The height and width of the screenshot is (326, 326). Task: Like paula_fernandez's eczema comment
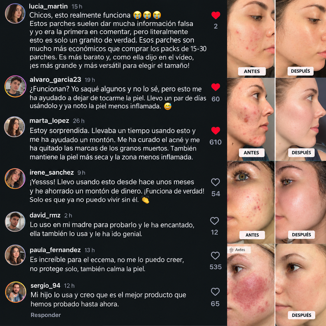(x=215, y=255)
